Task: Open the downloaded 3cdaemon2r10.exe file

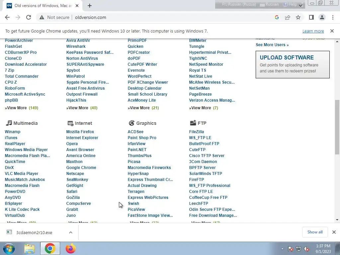Action: click(x=34, y=232)
